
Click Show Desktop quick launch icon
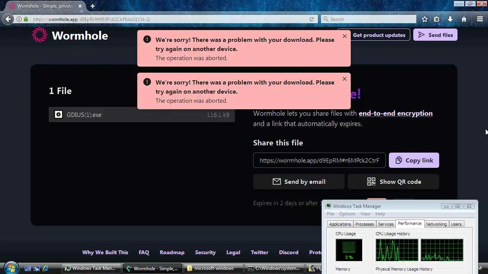(27, 268)
